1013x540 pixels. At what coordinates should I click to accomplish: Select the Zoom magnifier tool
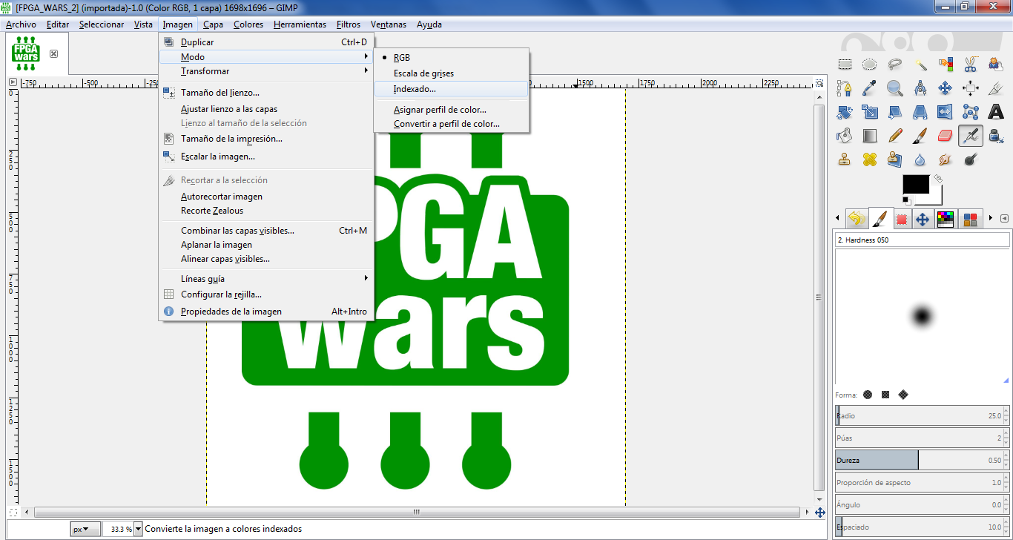pos(895,88)
